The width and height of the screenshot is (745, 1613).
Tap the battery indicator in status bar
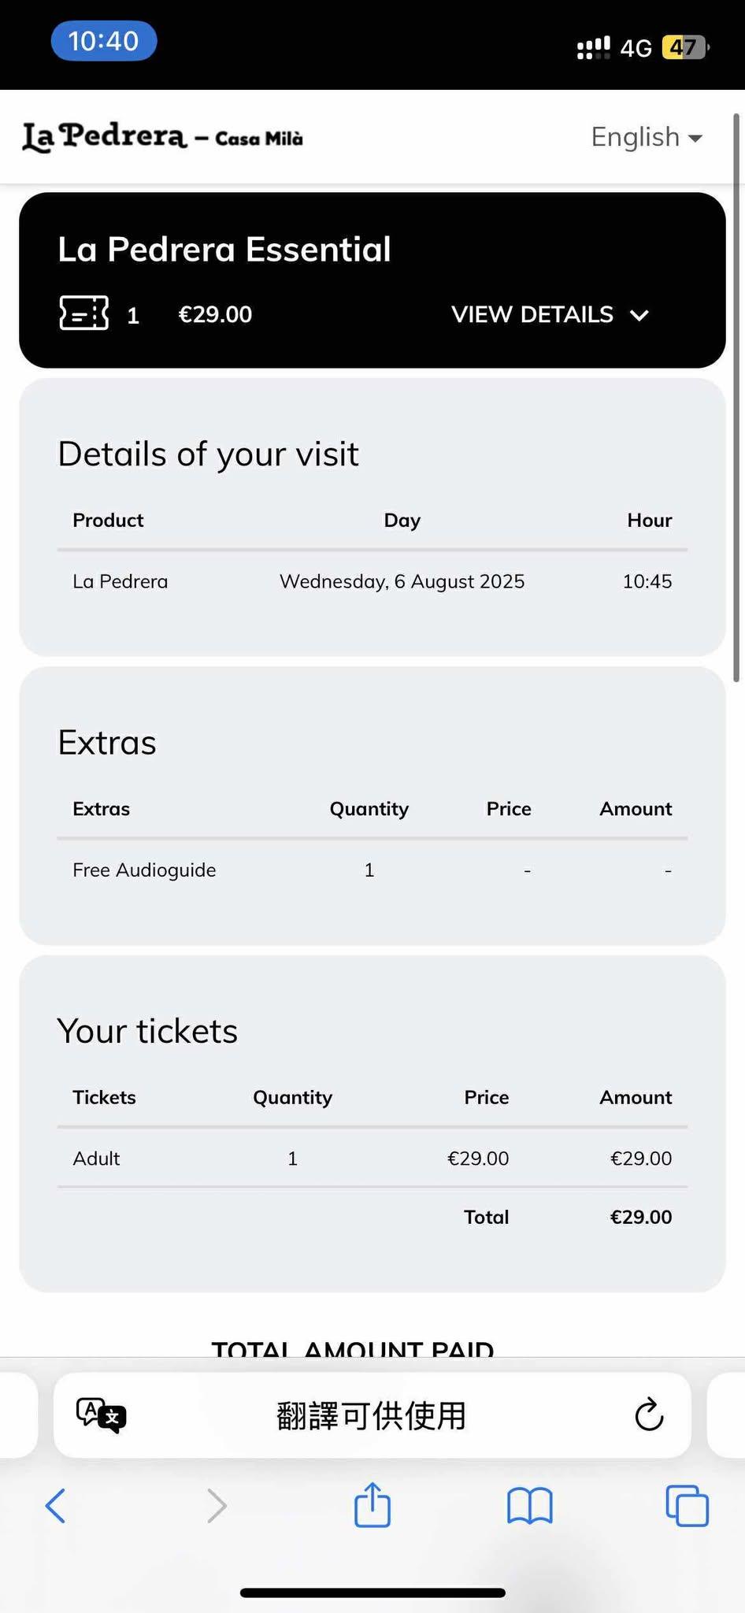(684, 48)
